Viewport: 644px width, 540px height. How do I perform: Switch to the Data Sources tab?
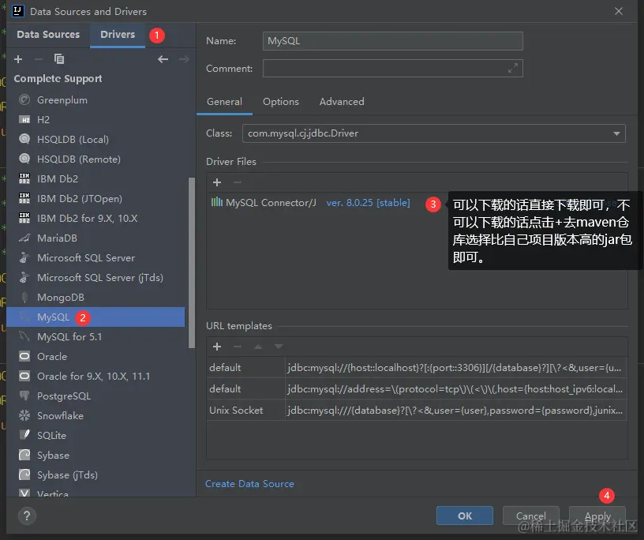pos(48,35)
